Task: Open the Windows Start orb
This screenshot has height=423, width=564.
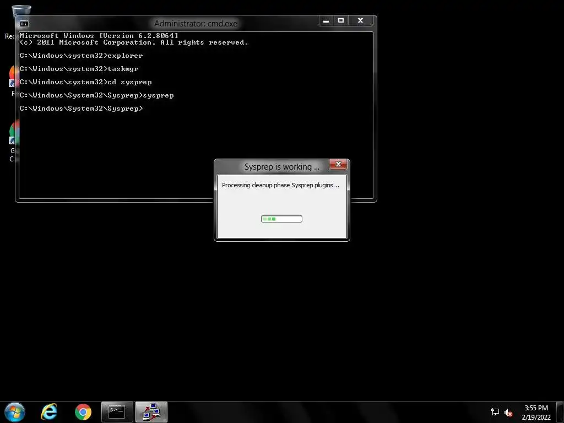Action: [x=15, y=412]
